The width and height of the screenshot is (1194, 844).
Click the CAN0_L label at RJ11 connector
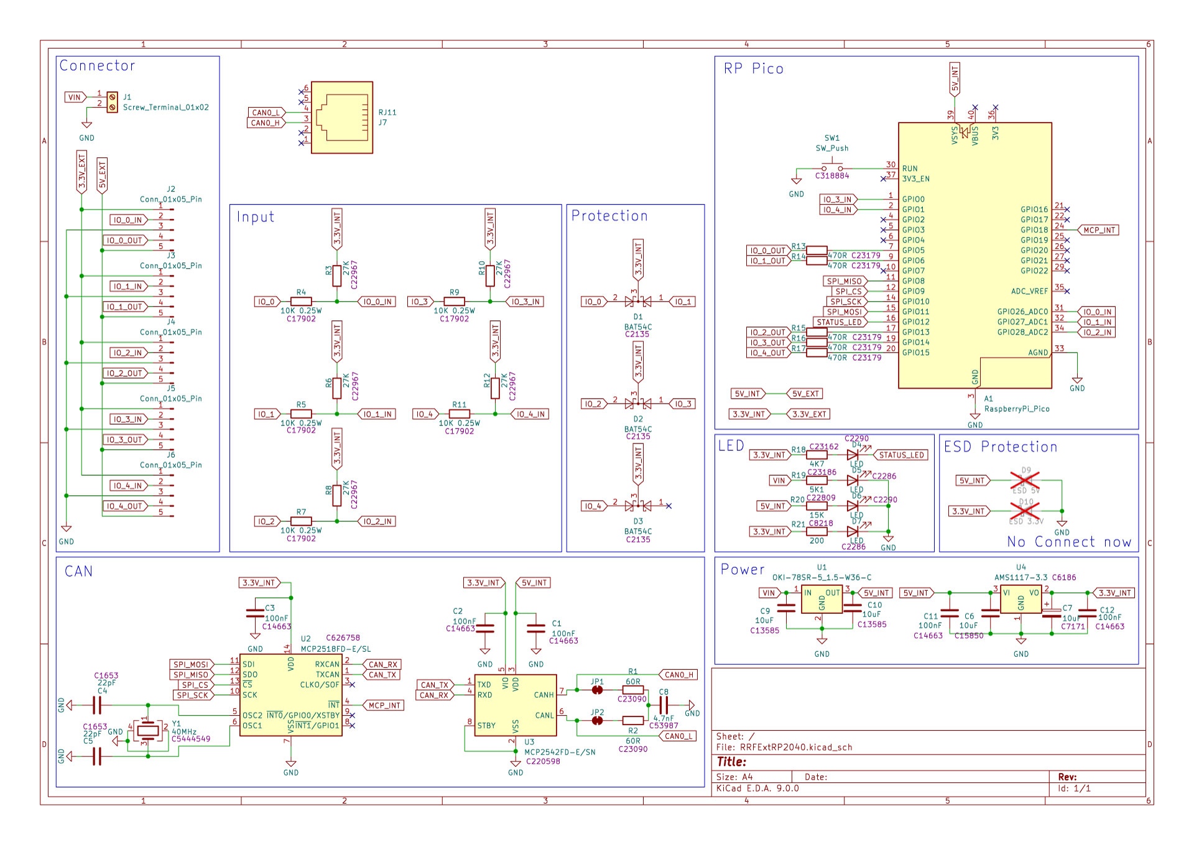pyautogui.click(x=266, y=113)
